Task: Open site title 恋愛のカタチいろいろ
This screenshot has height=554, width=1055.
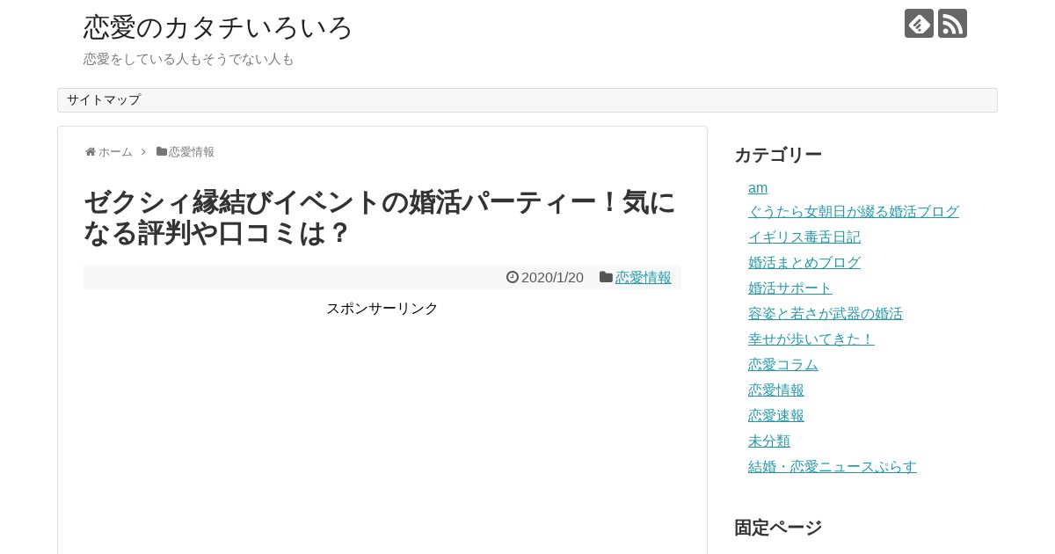Action: click(218, 27)
